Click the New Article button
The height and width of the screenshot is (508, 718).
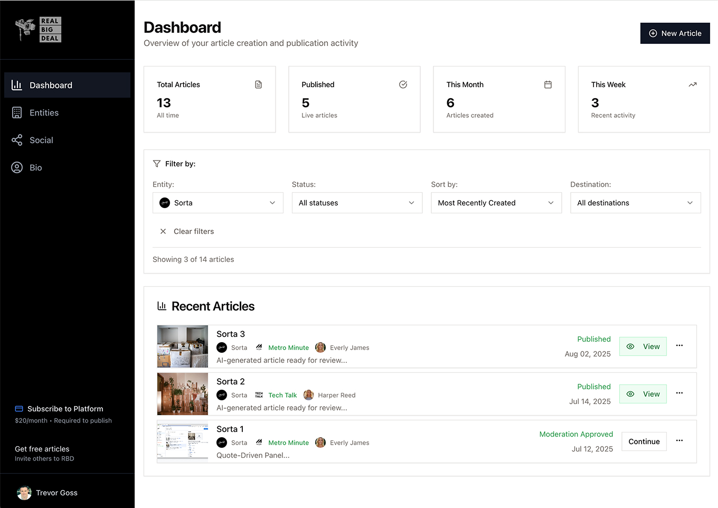675,33
